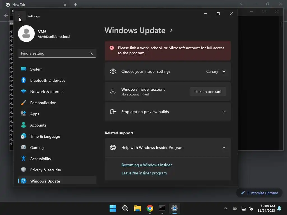Click the Link an account button

208,92
